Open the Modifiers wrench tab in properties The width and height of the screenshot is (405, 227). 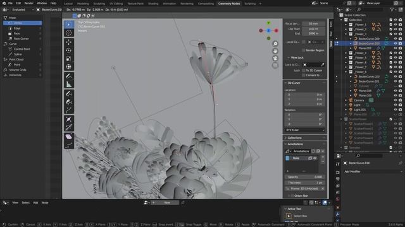[337, 214]
